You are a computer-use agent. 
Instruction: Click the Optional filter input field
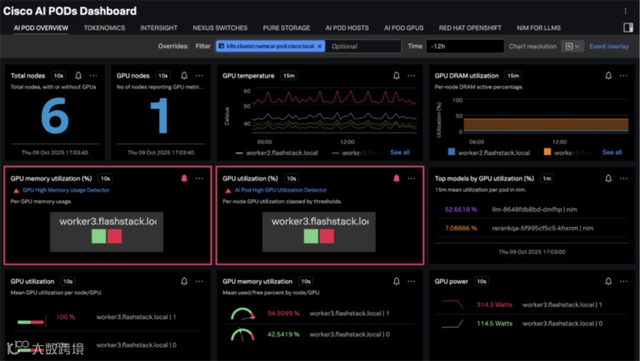[x=363, y=46]
